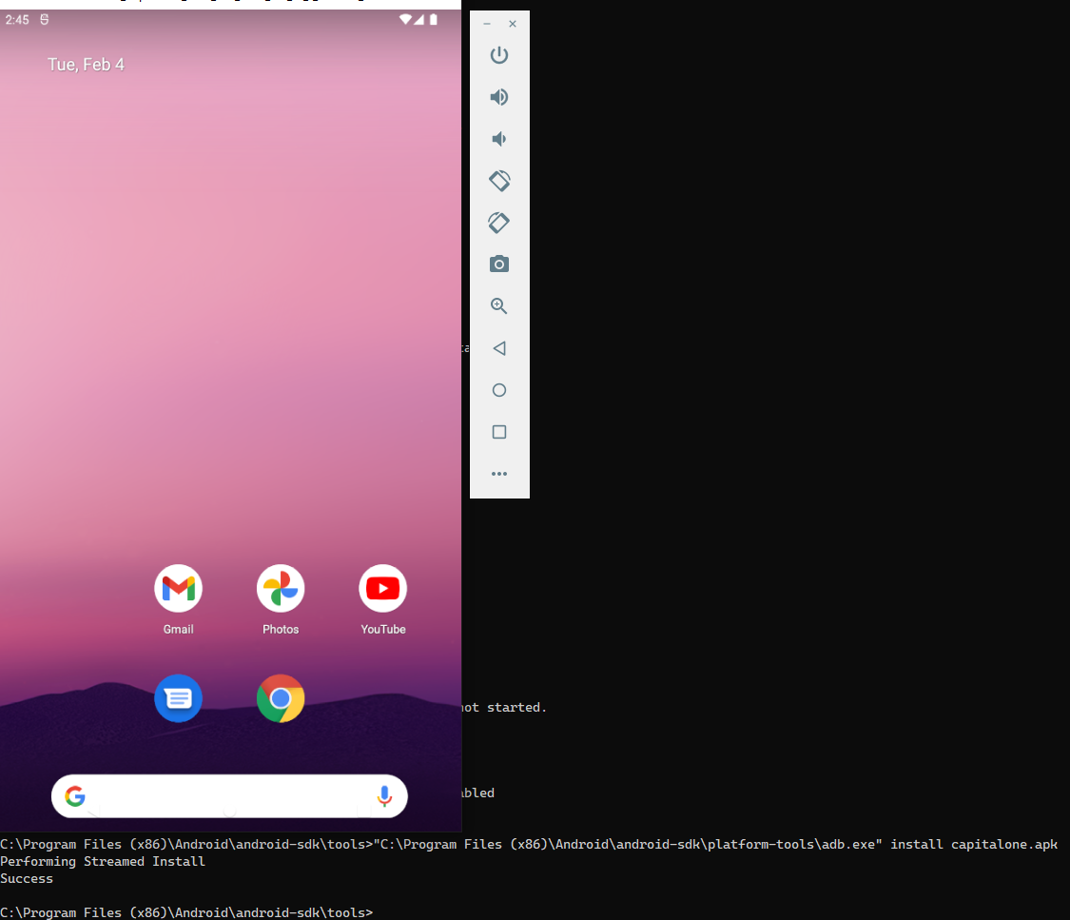
Task: Tap the cellular signal status icon
Action: tap(419, 19)
